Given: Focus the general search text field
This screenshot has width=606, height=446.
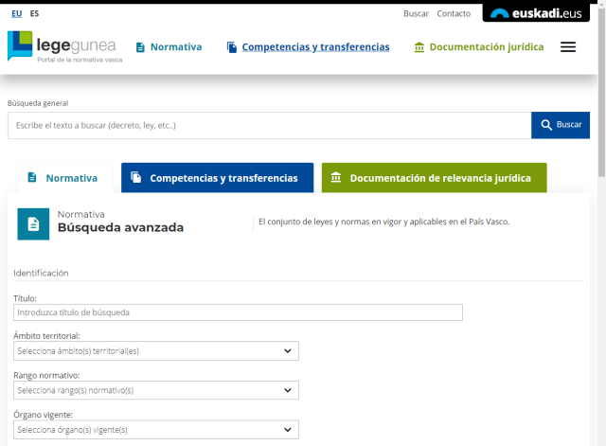Looking at the screenshot, I should point(269,125).
